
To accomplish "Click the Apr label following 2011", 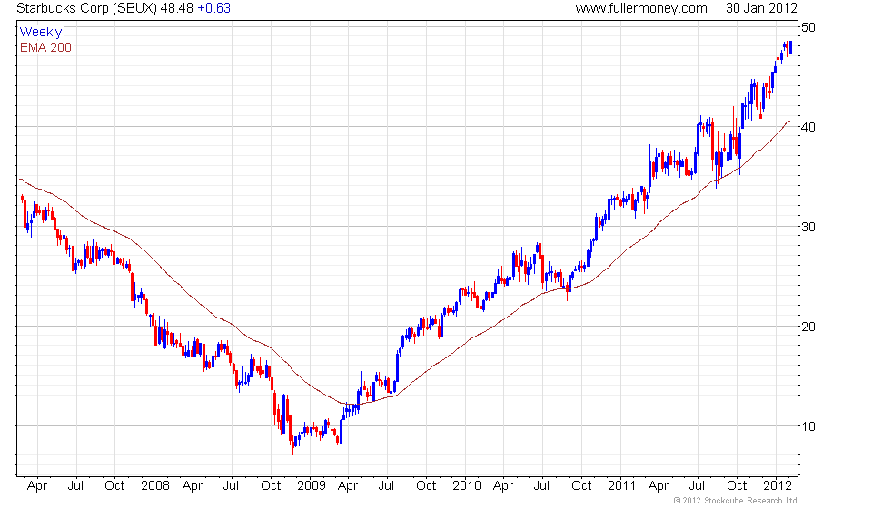I will 659,486.
